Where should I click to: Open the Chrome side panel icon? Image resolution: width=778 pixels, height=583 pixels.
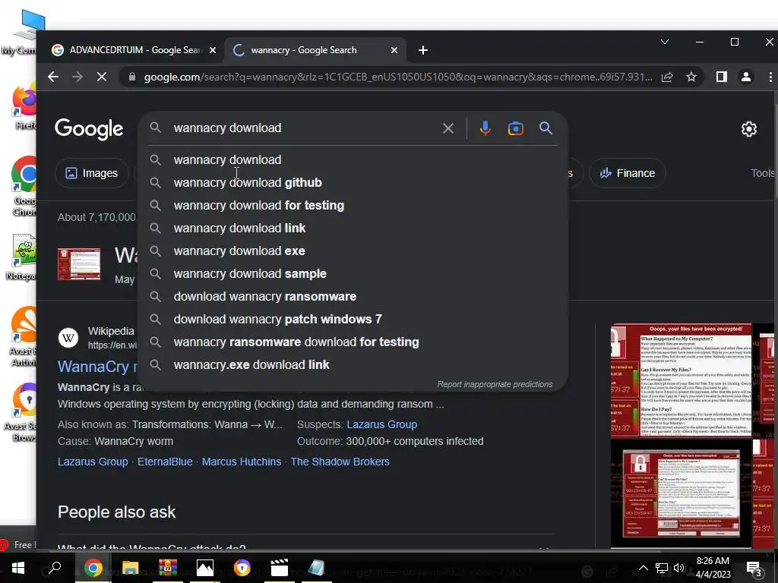coord(722,77)
